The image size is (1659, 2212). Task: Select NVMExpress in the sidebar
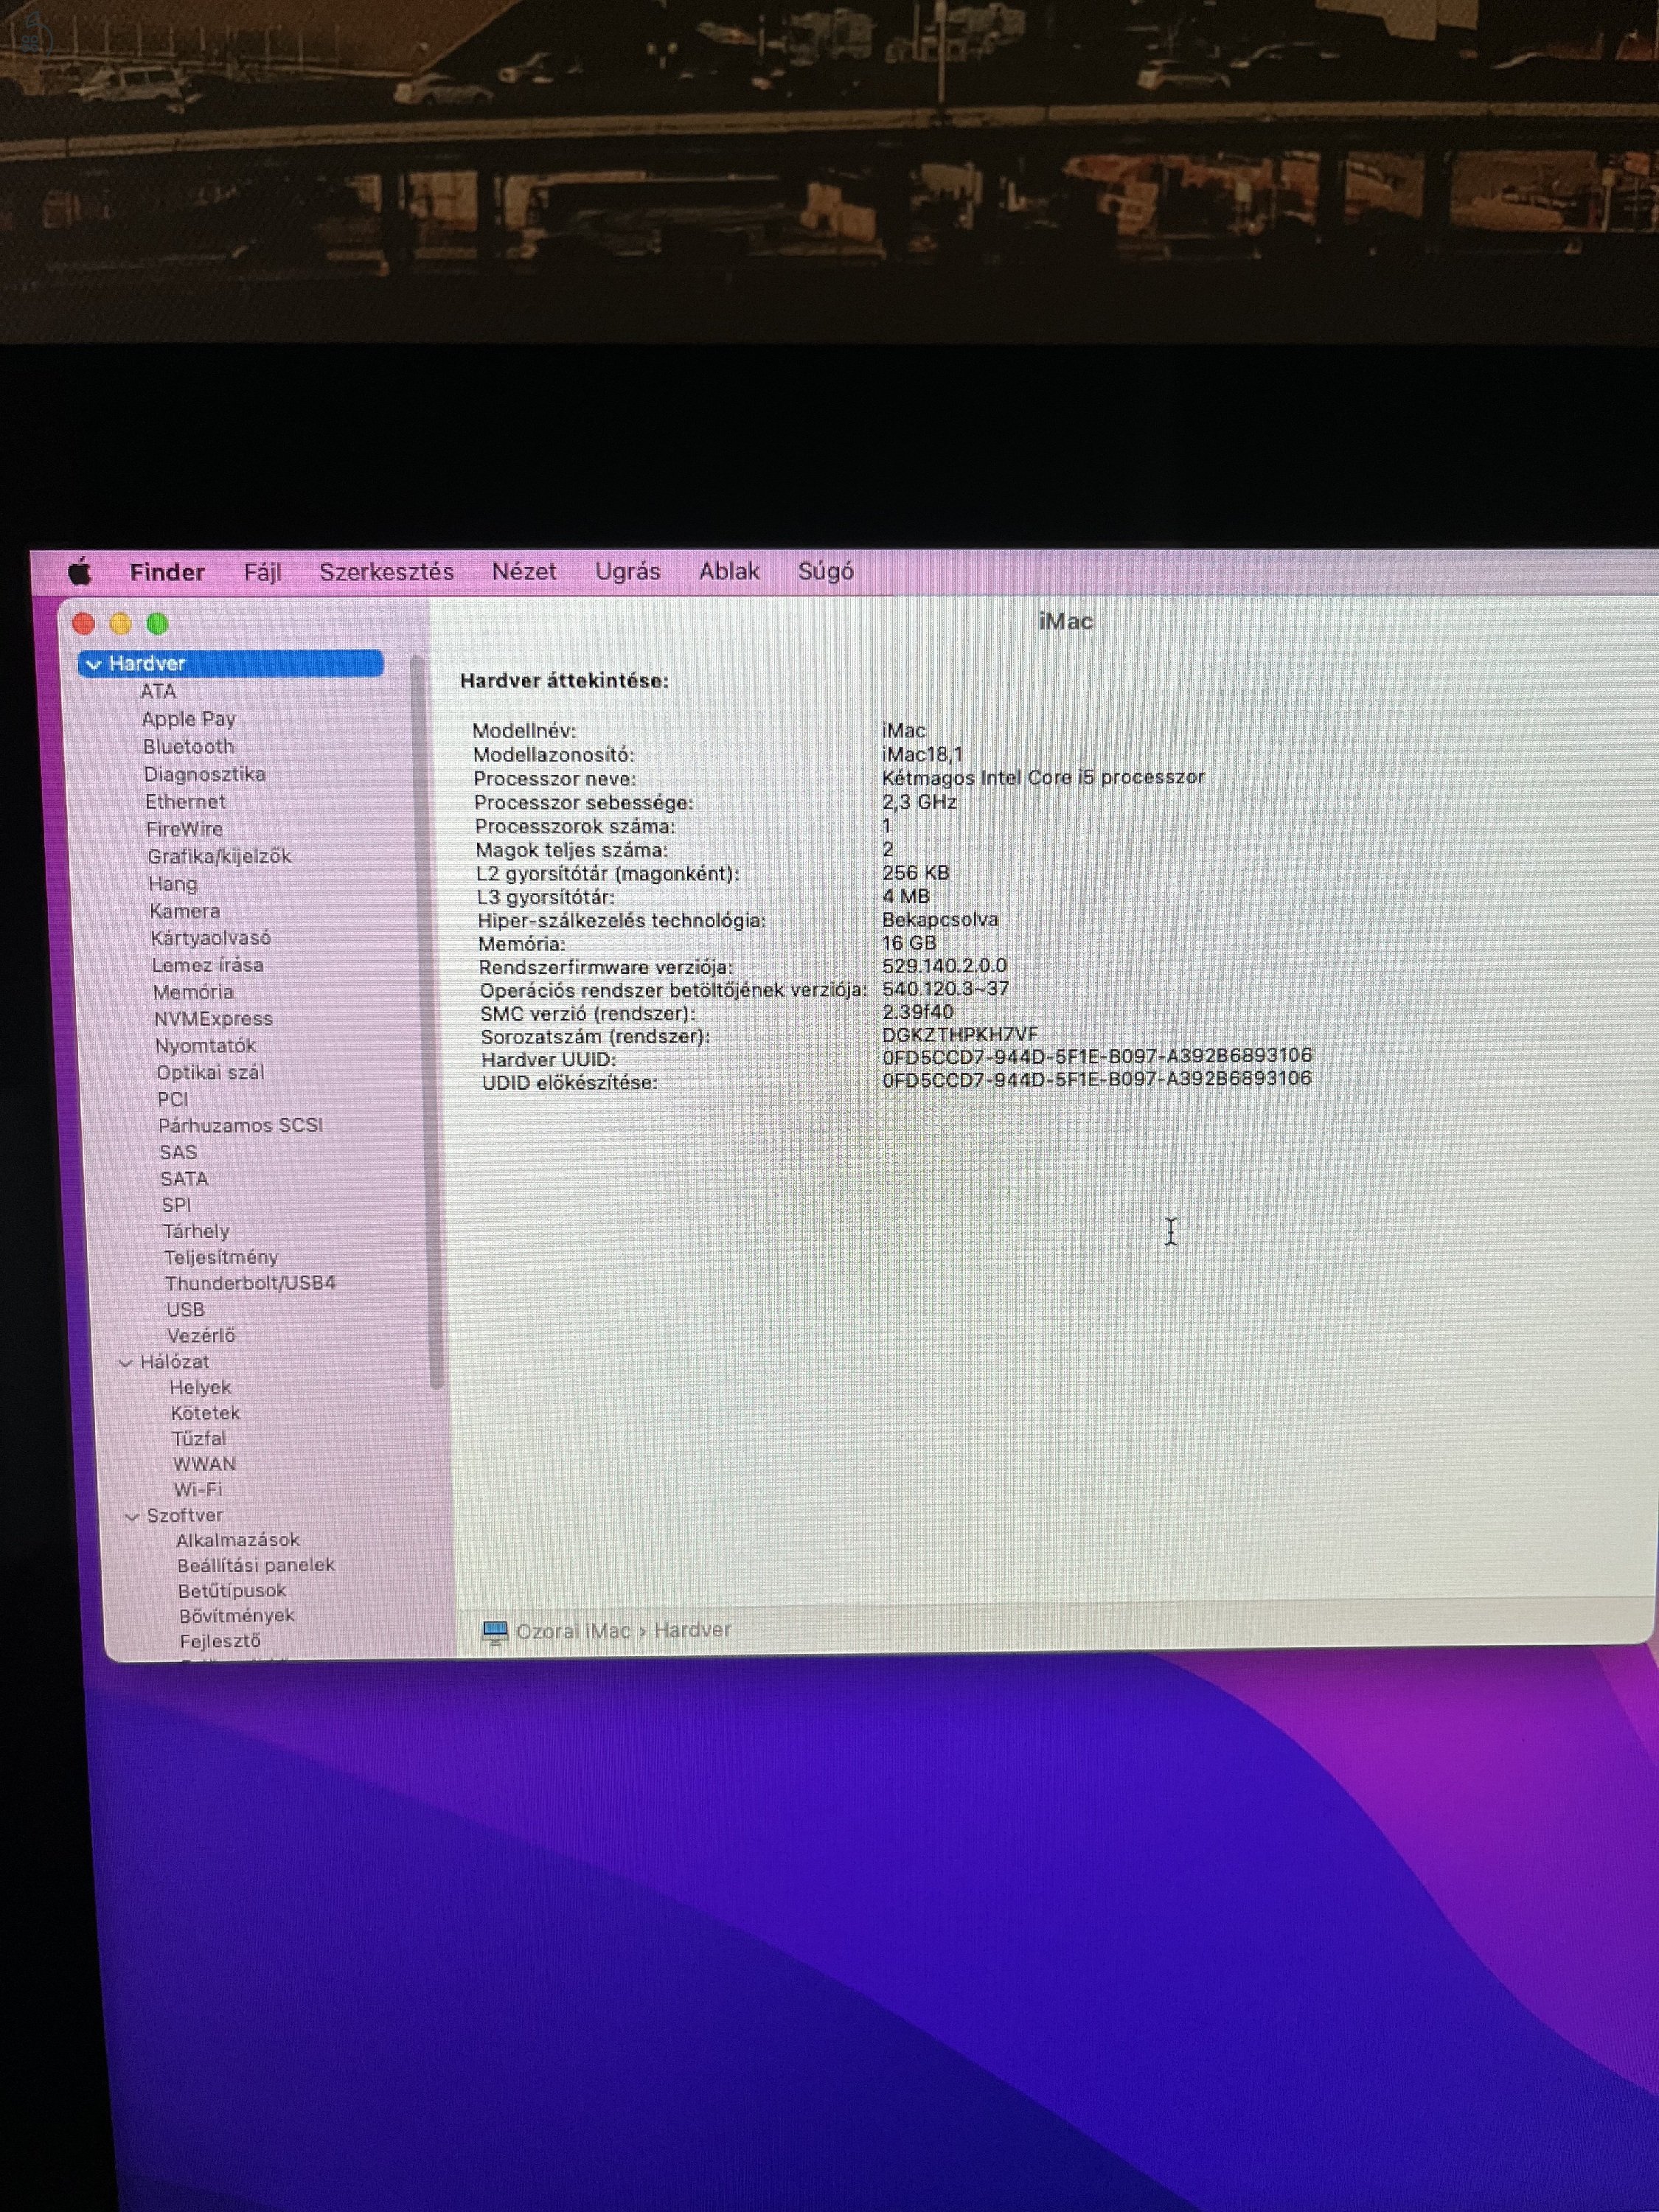(x=213, y=1019)
